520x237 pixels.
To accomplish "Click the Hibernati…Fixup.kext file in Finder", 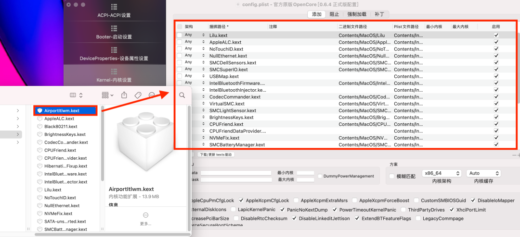I will [x=65, y=166].
